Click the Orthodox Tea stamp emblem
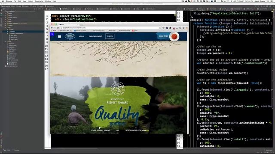This screenshot has width=275, height=154. coord(118,89)
